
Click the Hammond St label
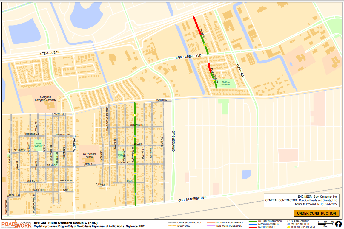click(x=136, y=125)
